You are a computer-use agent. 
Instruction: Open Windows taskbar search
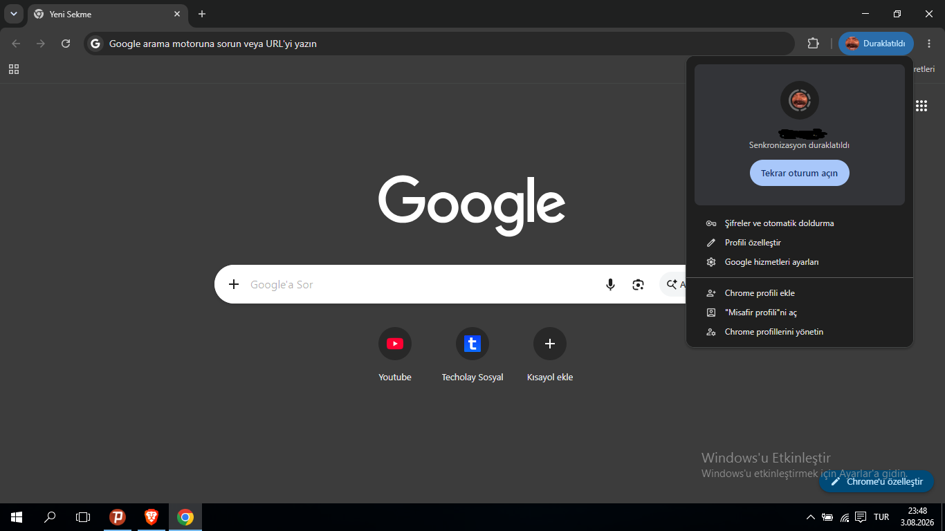click(x=50, y=517)
